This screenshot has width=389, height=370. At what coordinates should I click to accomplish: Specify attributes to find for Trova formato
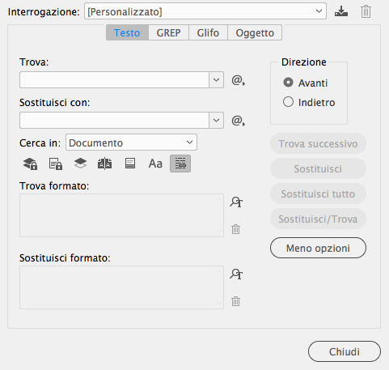[x=236, y=202]
